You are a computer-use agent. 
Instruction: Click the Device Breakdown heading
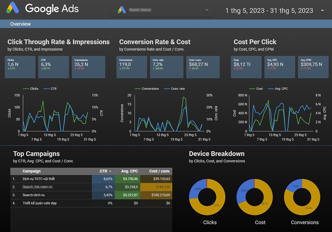coord(217,154)
